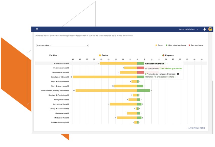The width and height of the screenshot is (215, 147).
Task: Open the hamburger navigation menu
Action: click(37, 29)
